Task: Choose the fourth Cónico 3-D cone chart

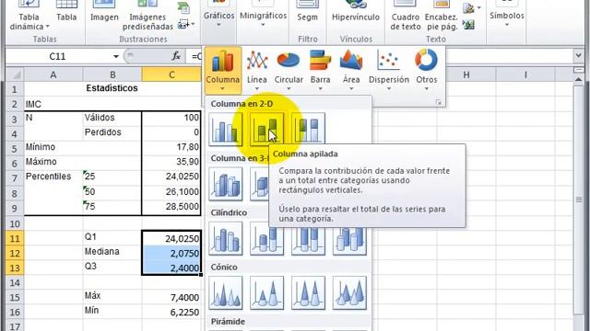Action: [x=349, y=292]
